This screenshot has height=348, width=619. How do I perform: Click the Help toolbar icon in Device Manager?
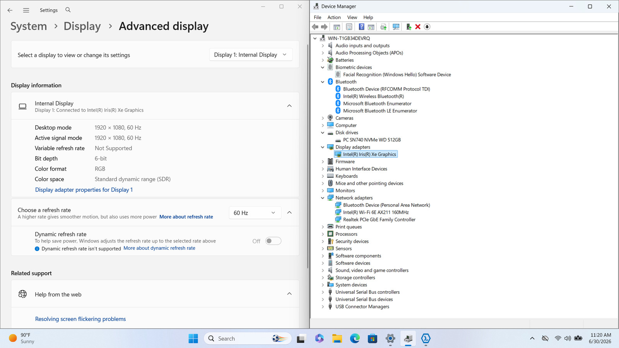(x=361, y=27)
